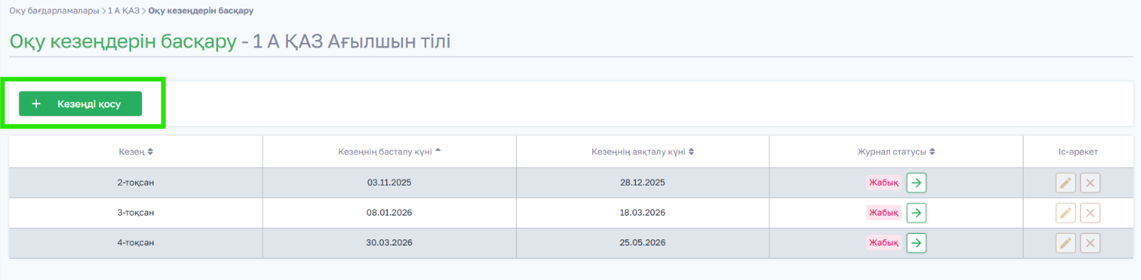
Task: Delete the 3-тоқсан period with X icon
Action: pos(1090,212)
